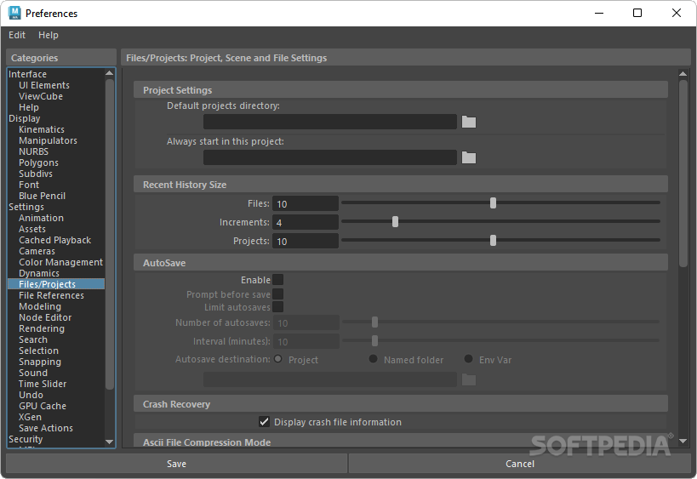
Task: Select the ViewCube category
Action: [x=41, y=96]
